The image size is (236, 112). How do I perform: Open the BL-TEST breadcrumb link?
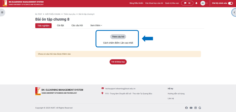click(x=39, y=14)
